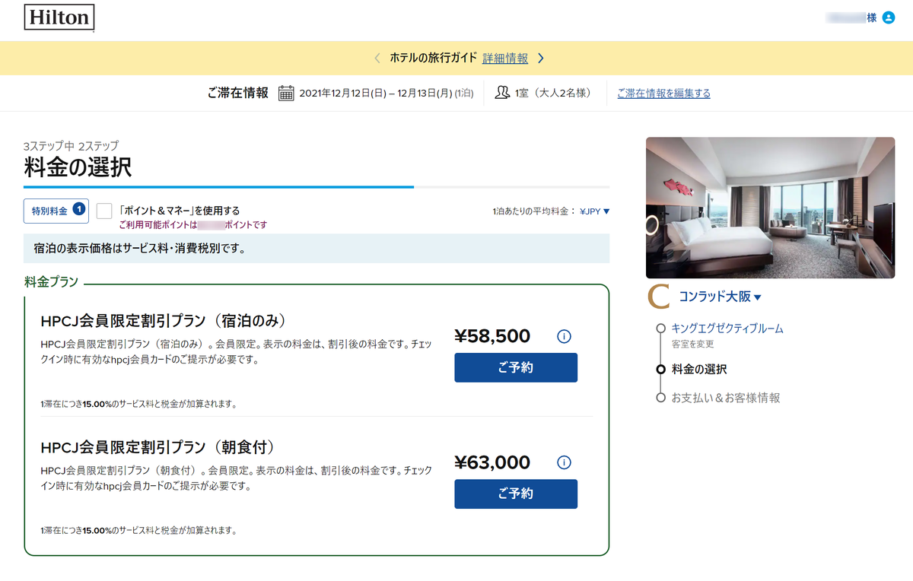
Task: Select the お支払い＆お客様情報 step
Action: [x=726, y=398]
